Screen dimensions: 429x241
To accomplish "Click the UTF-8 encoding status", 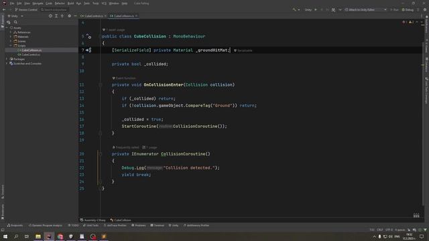I will tap(389, 230).
